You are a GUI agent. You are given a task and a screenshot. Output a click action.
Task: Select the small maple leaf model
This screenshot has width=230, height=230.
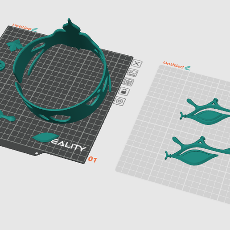tap(15, 45)
